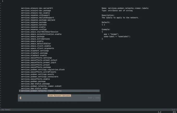177x113 pixels.
Task: Select services.podman.settings.mounts entry
Action: [x=37, y=74]
